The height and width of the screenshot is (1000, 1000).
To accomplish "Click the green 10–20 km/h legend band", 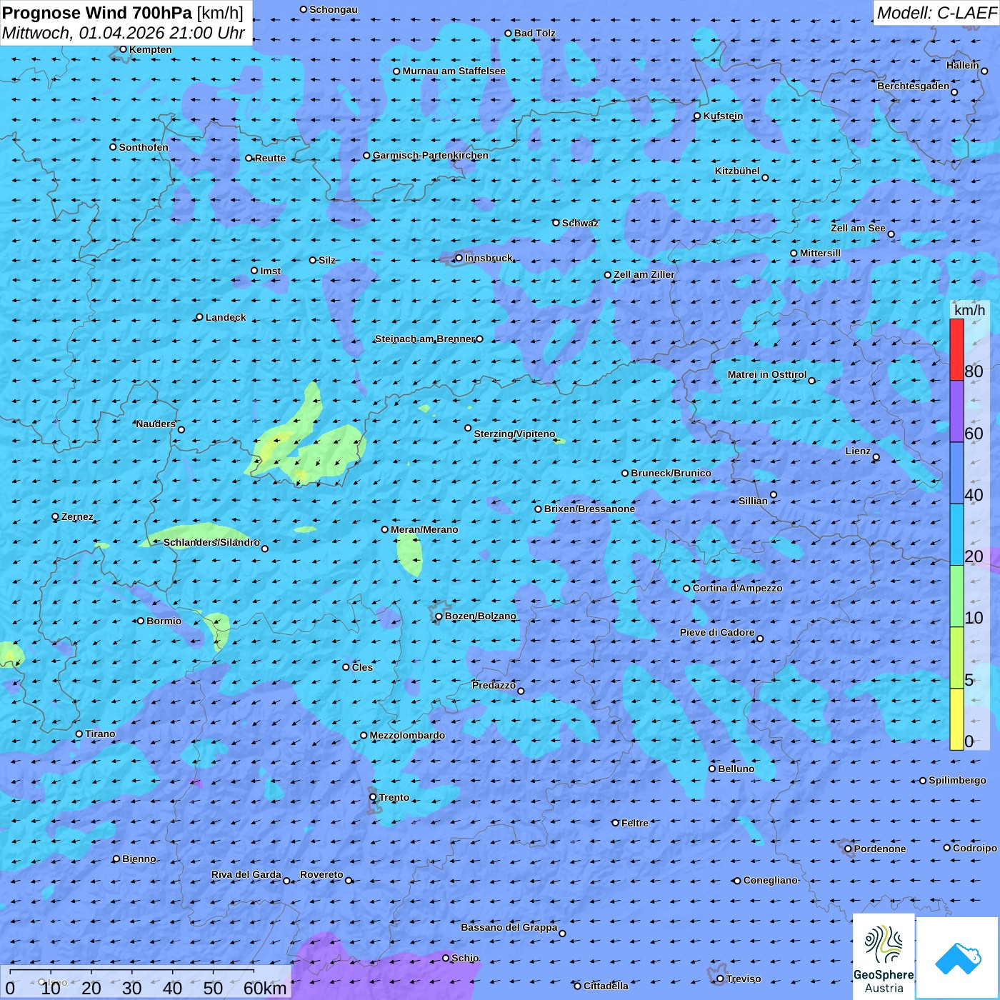I will pos(956,596).
